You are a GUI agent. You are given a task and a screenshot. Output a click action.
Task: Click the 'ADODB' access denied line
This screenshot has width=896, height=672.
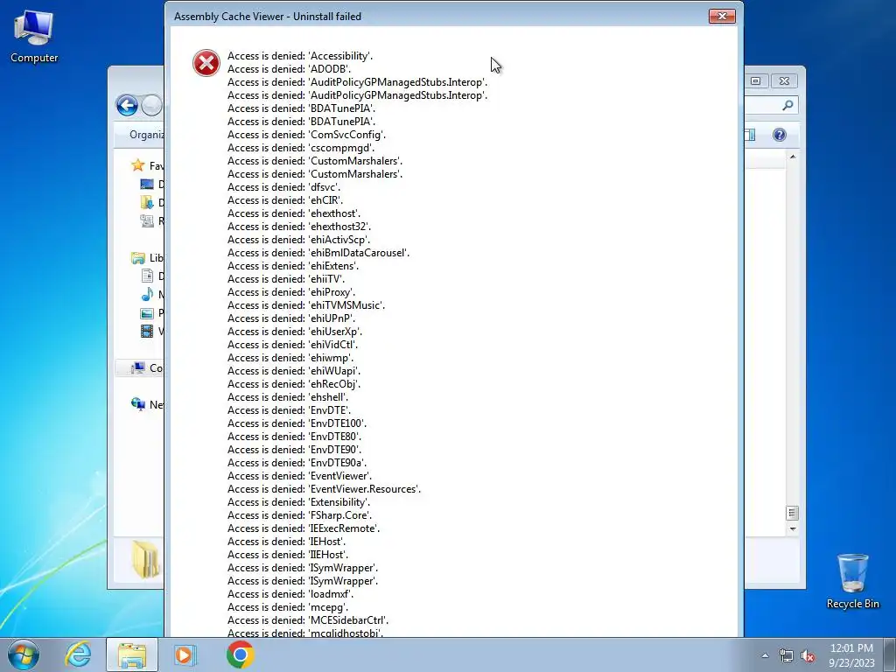click(x=289, y=68)
